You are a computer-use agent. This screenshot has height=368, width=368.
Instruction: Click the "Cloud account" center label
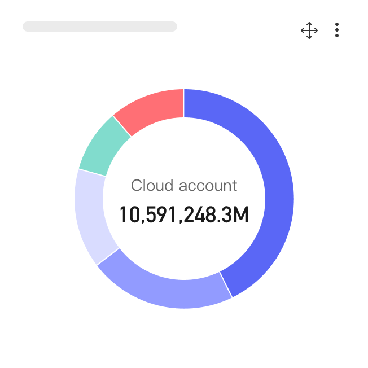(x=184, y=185)
